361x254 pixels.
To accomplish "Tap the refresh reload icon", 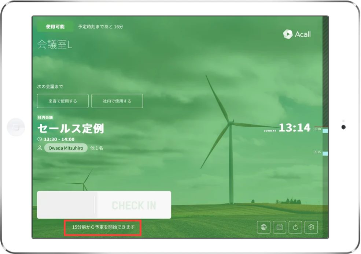I will (x=295, y=227).
